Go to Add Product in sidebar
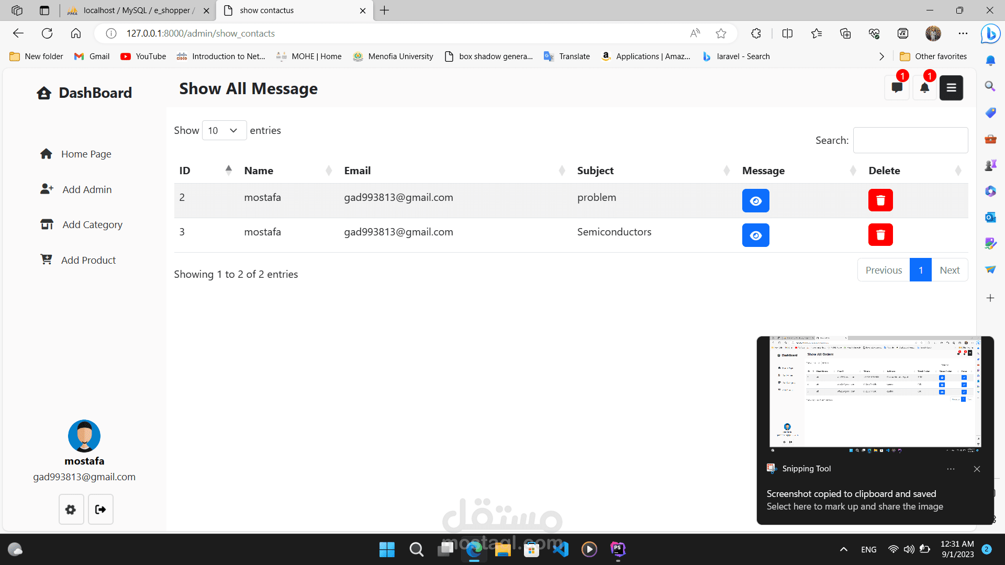 click(x=88, y=260)
